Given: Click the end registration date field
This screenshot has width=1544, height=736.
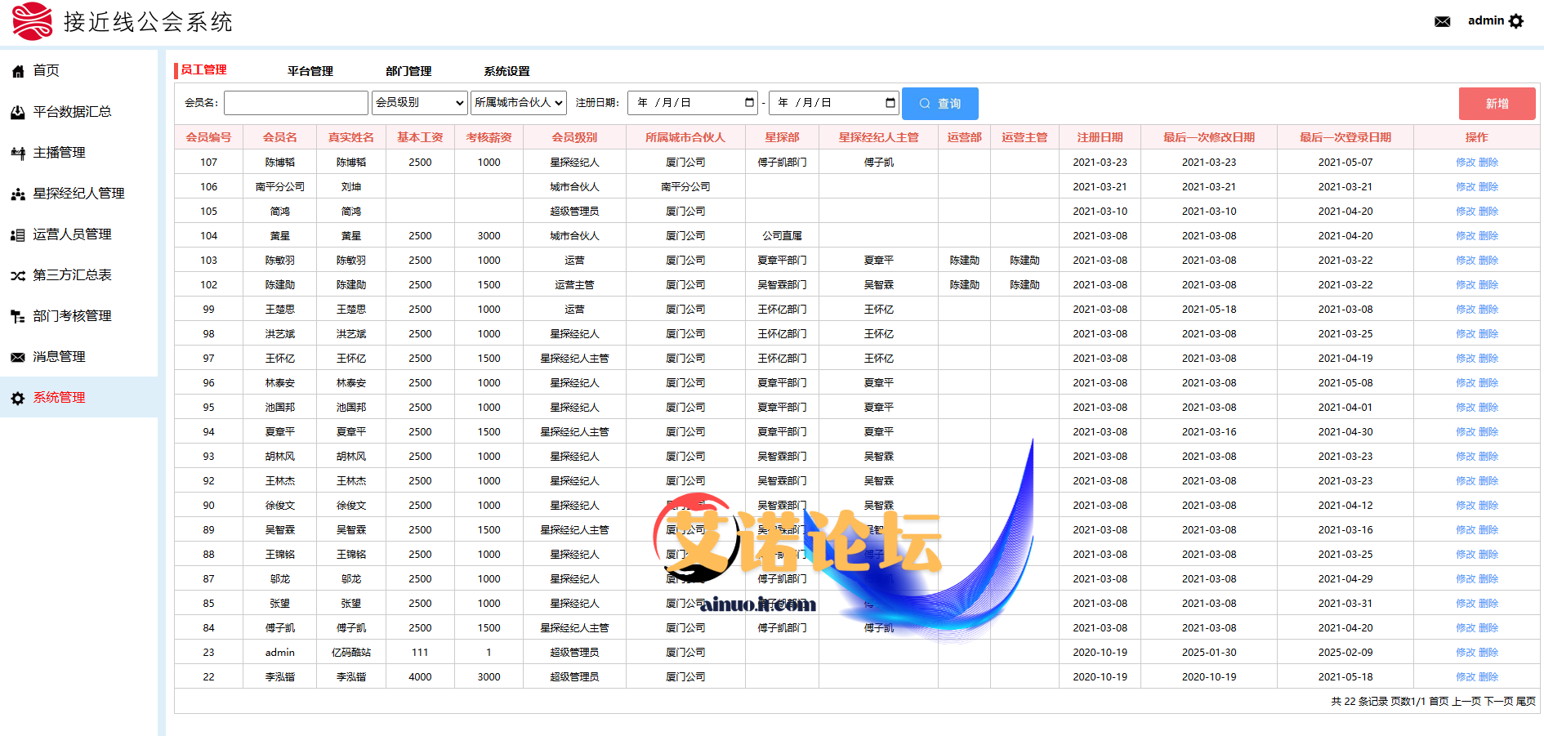Looking at the screenshot, I should pyautogui.click(x=833, y=102).
